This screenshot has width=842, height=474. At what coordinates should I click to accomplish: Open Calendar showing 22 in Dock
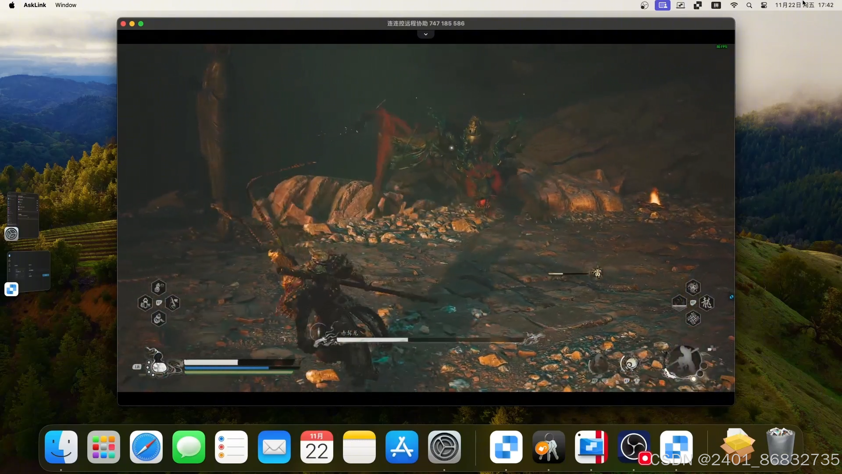pyautogui.click(x=317, y=447)
